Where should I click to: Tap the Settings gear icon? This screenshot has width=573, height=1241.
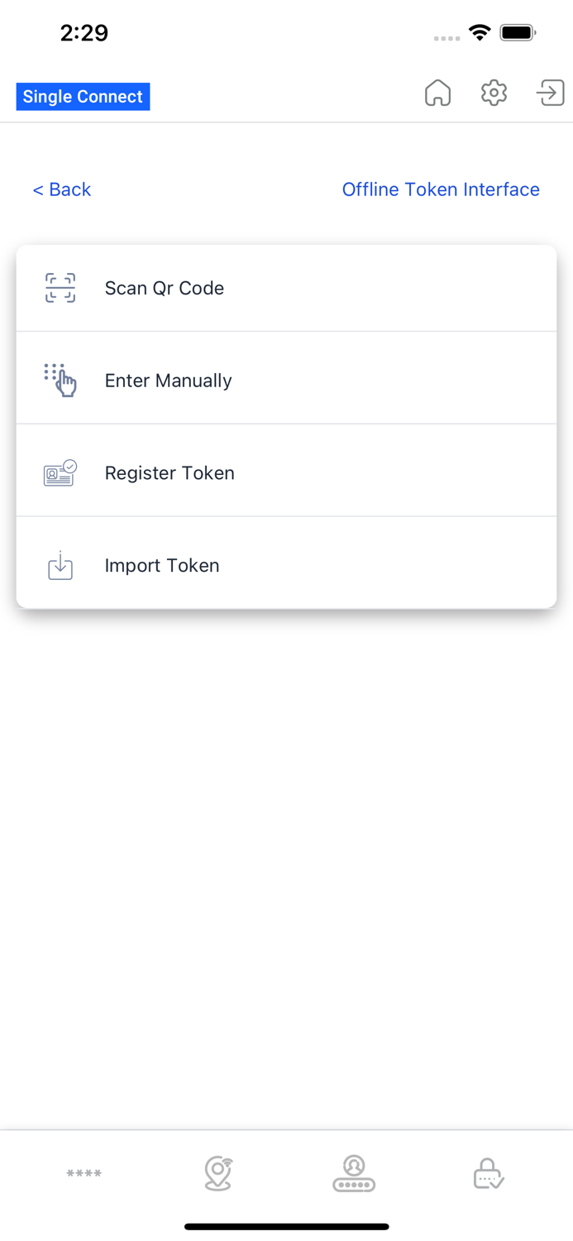(494, 93)
